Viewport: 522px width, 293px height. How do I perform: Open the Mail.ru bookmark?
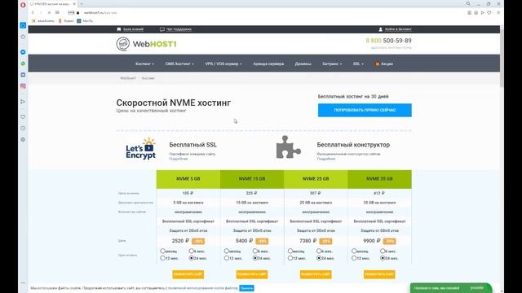click(x=85, y=21)
